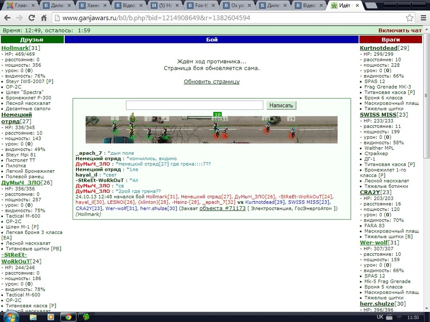
Task: Open the Windows Start menu
Action: click(11, 317)
